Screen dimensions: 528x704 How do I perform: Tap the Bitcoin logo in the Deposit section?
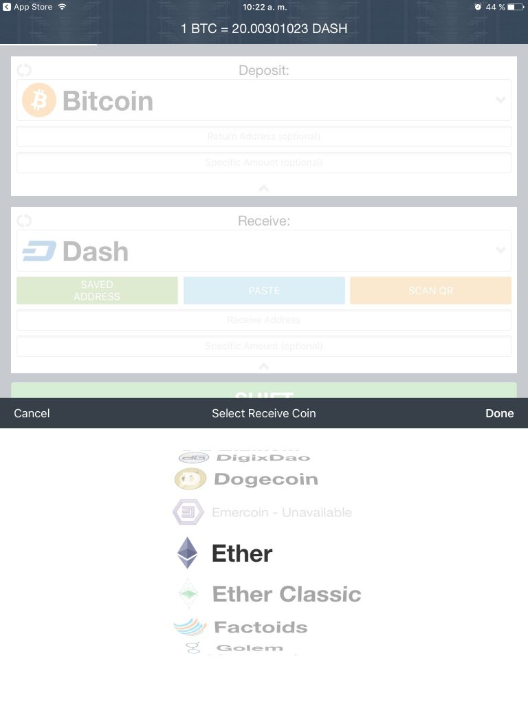[x=39, y=100]
